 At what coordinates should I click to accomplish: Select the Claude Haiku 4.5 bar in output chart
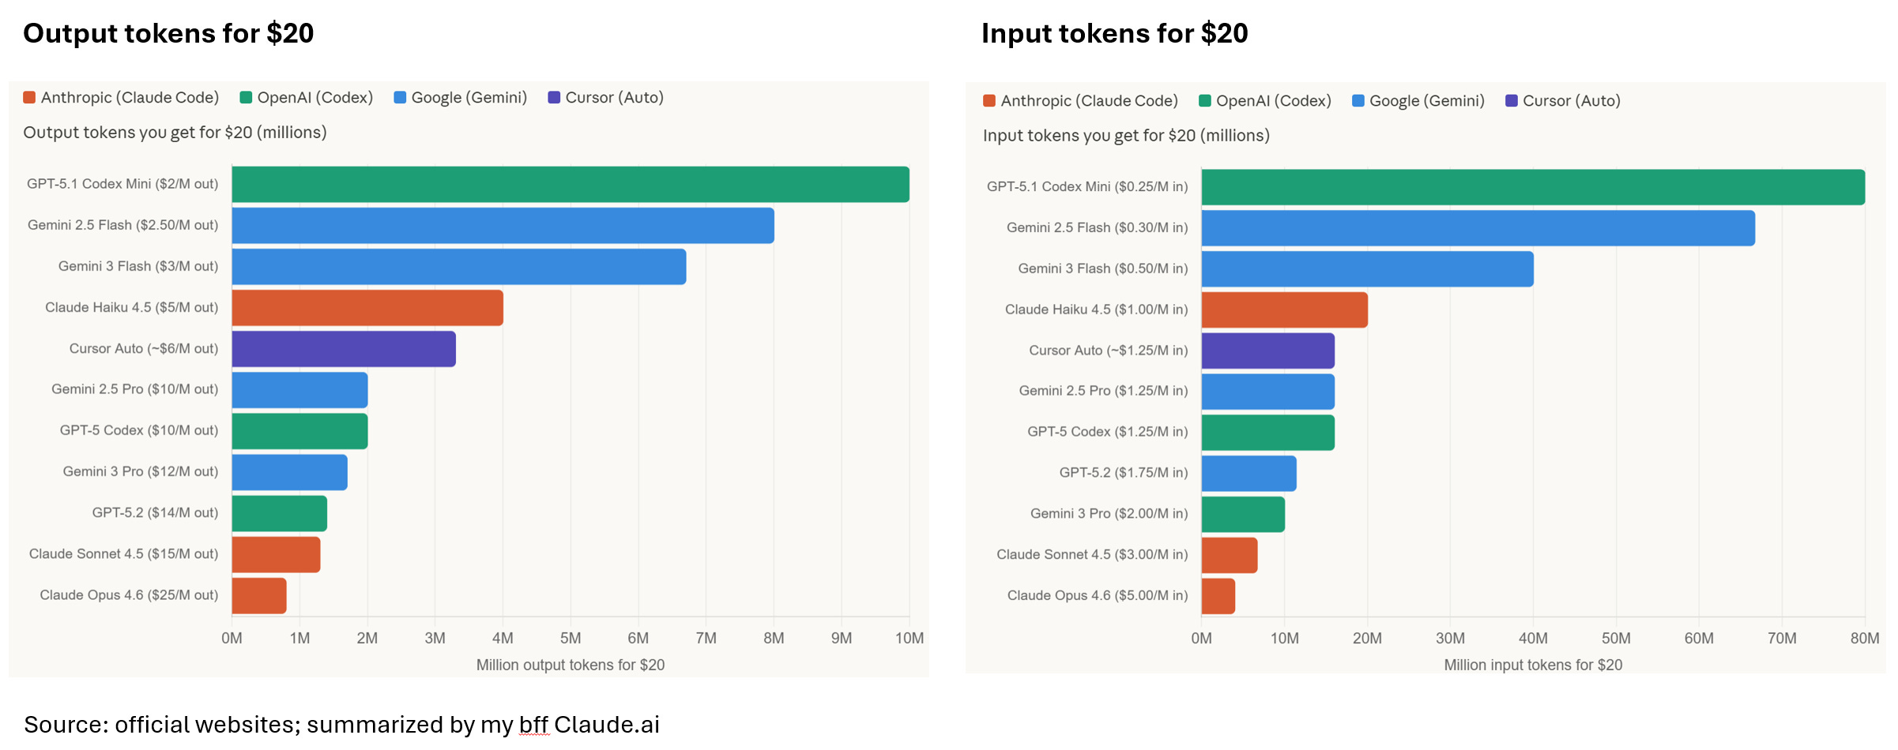367,308
